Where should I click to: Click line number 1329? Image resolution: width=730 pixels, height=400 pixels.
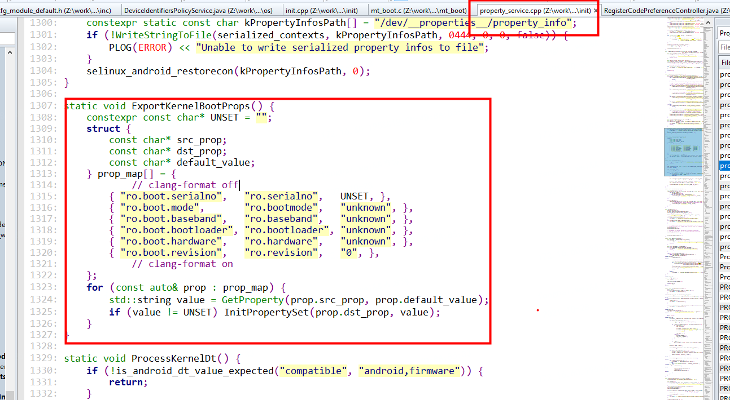pos(42,358)
